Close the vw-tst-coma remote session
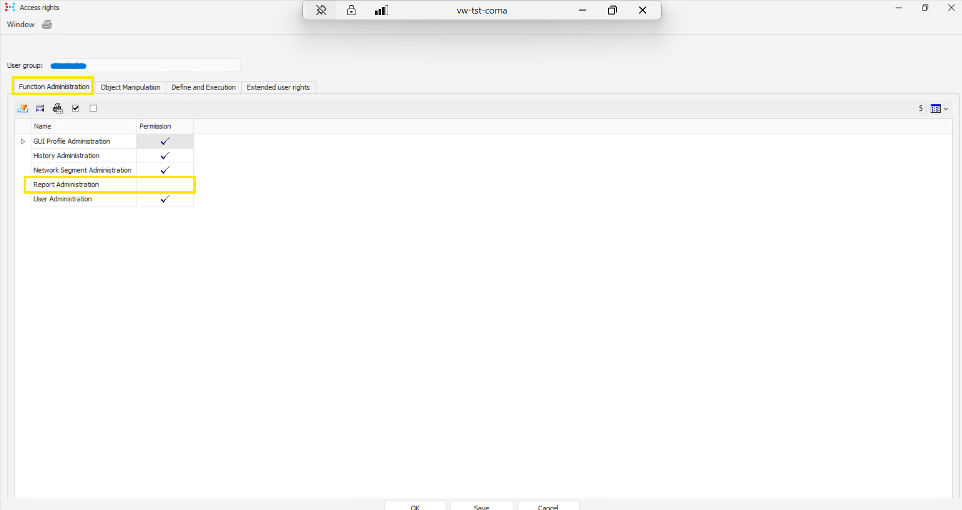Screen dimensions: 962x510 point(643,10)
